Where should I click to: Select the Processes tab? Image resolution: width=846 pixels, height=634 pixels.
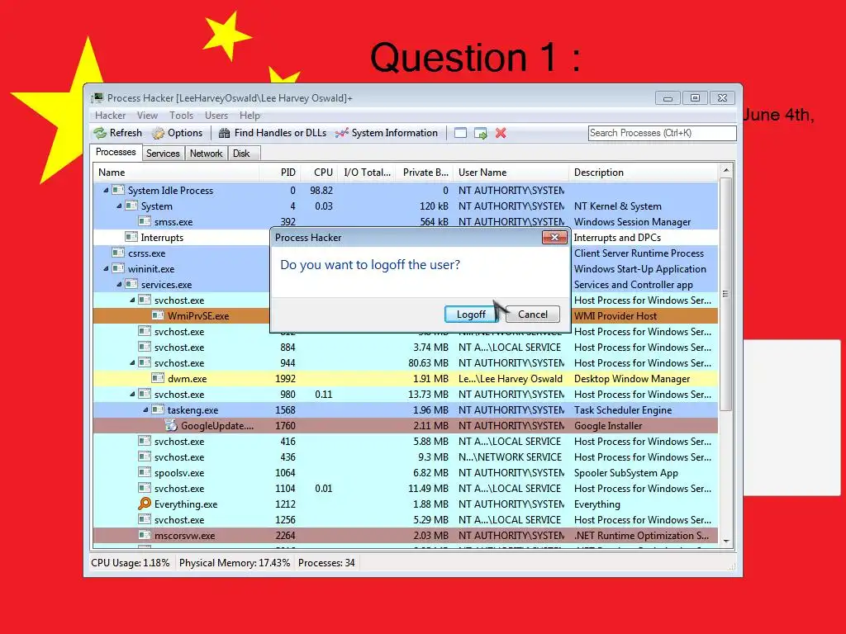point(116,152)
